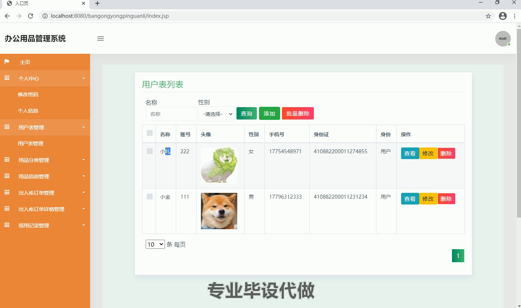Image resolution: width=521 pixels, height=308 pixels.
Task: Open the Chrome three-dot menu
Action: click(x=515, y=16)
